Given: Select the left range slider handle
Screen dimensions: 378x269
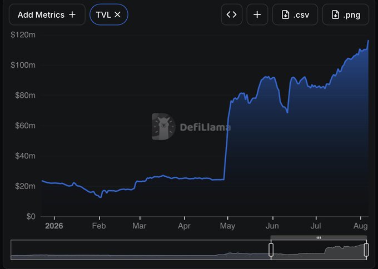Looking at the screenshot, I should coord(271,250).
